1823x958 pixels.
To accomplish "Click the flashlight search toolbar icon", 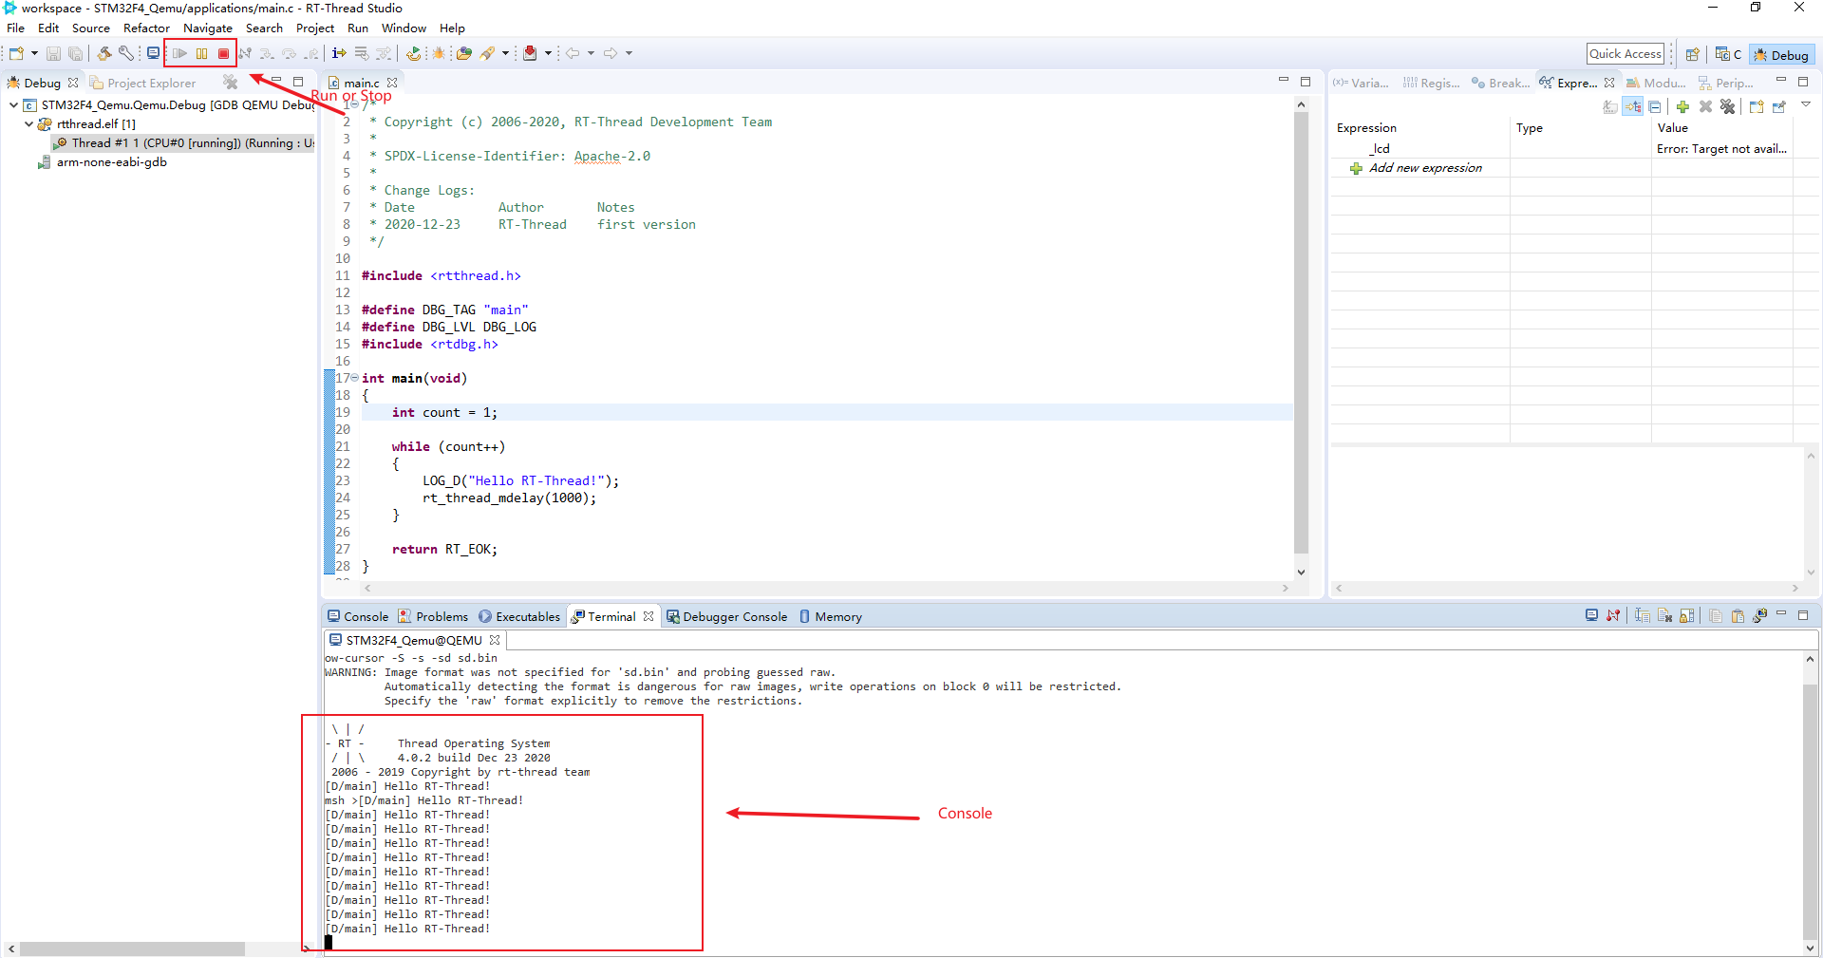I will pyautogui.click(x=487, y=53).
